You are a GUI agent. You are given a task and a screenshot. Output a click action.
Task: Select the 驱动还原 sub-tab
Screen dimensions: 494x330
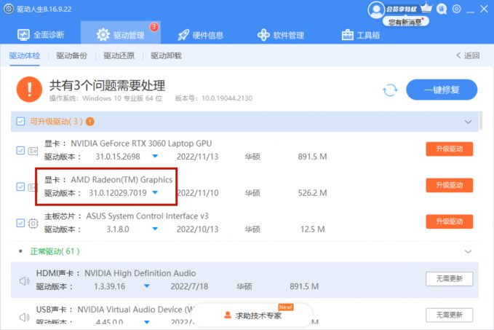(119, 56)
